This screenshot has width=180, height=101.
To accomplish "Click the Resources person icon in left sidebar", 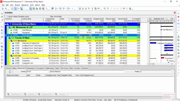I will 2,30.
